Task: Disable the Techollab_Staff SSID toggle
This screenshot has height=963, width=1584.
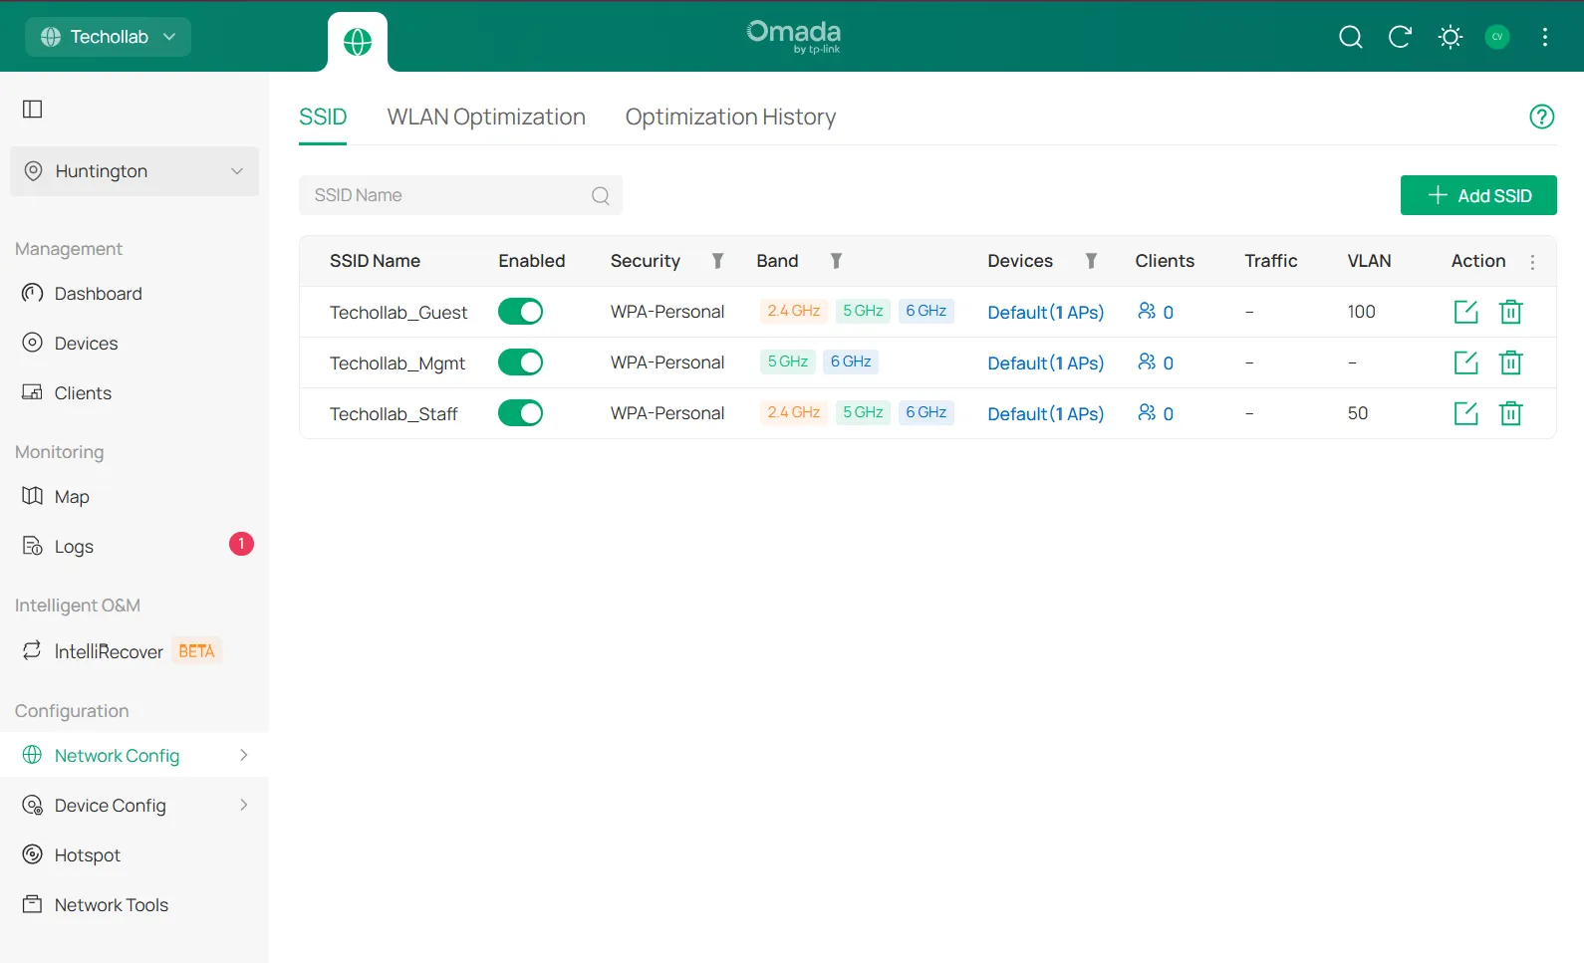Action: [520, 413]
